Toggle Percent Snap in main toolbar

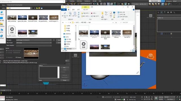coord(72,4)
